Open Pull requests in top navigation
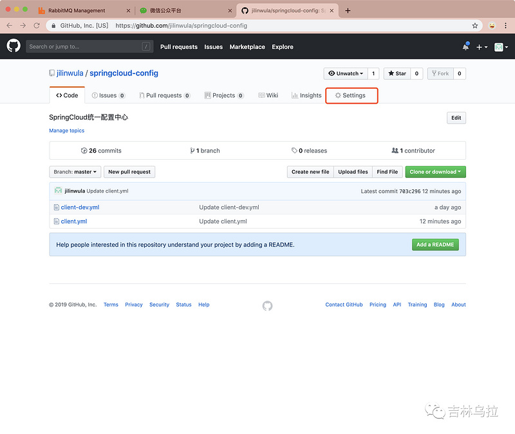This screenshot has width=515, height=434. [179, 47]
